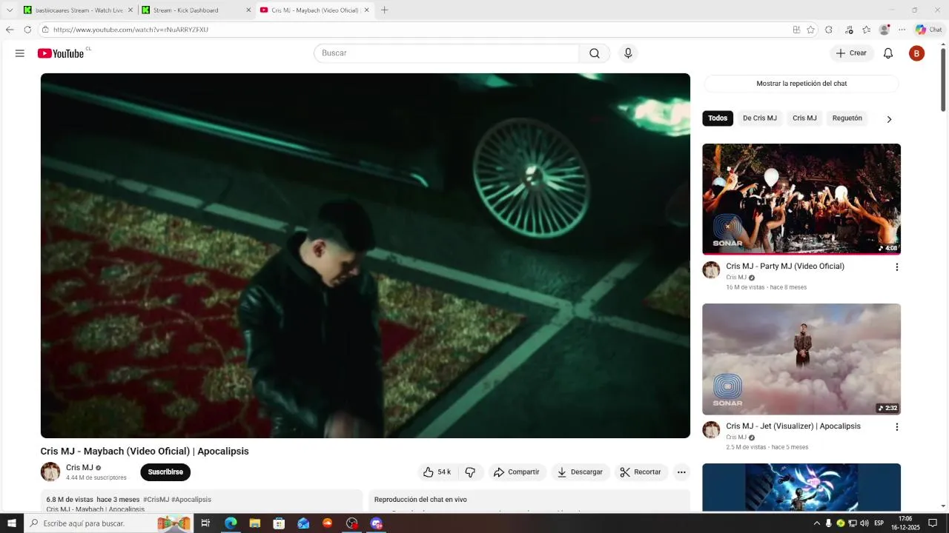
Task: Select the Cris MJ filter chip
Action: tap(804, 118)
